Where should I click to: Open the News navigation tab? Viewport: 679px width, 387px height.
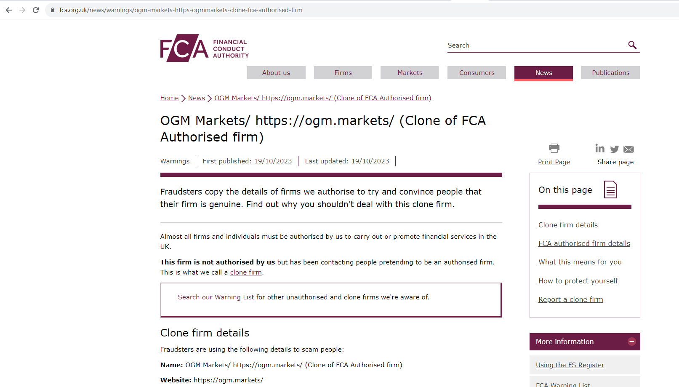pos(543,73)
